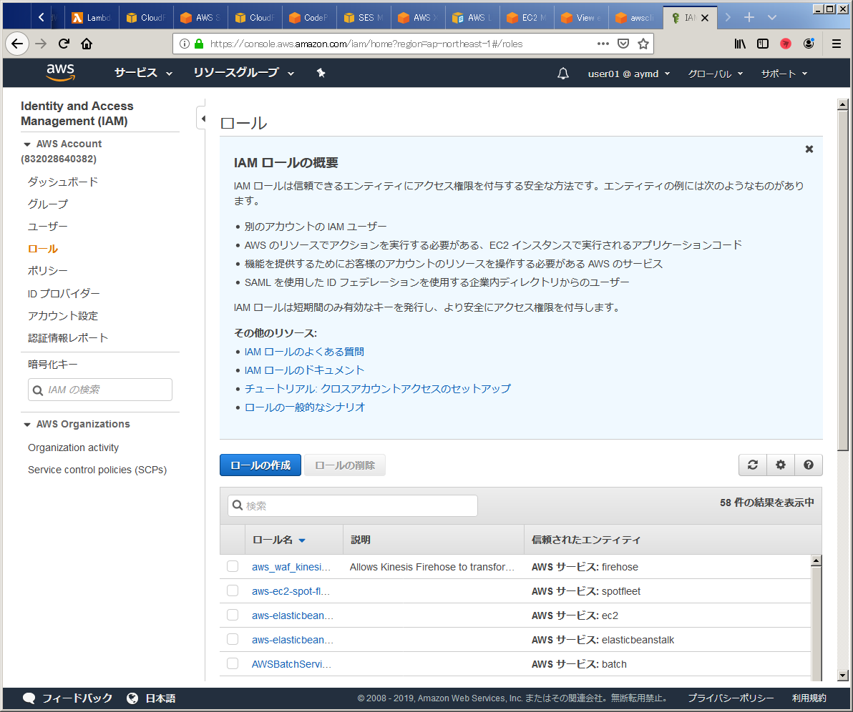The height and width of the screenshot is (712, 853).
Task: Open ダッシュボード in the IAM sidebar
Action: tap(63, 182)
